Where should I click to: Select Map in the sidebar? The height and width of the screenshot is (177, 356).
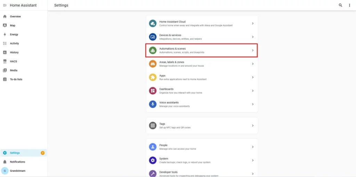point(24,25)
